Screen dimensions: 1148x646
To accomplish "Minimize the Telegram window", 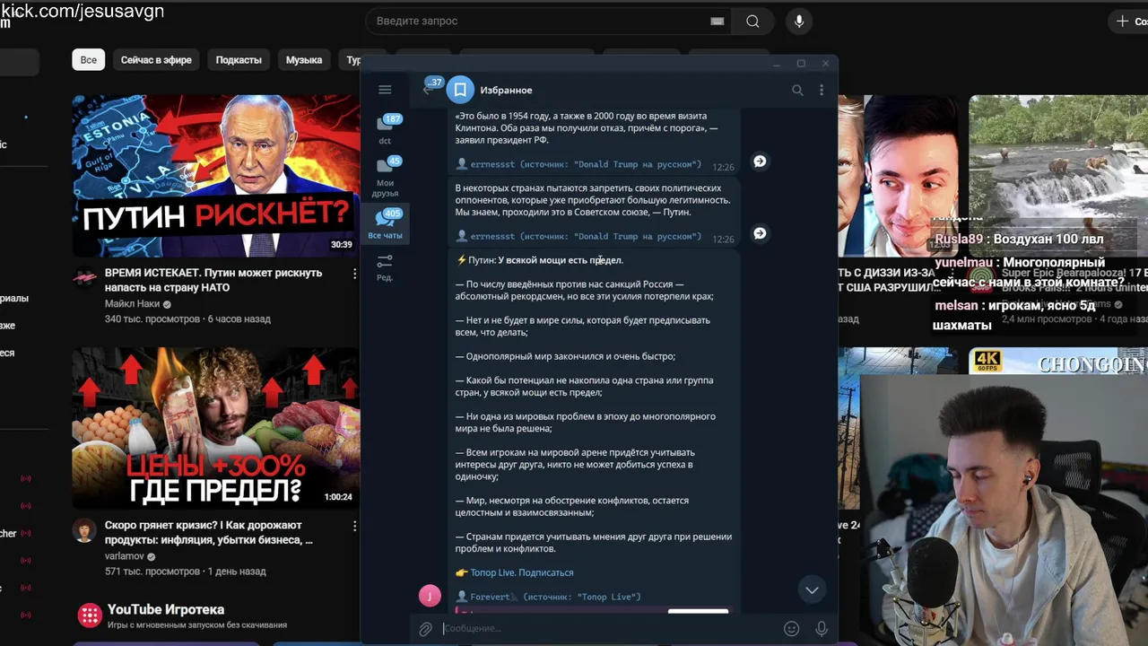I will [x=777, y=64].
